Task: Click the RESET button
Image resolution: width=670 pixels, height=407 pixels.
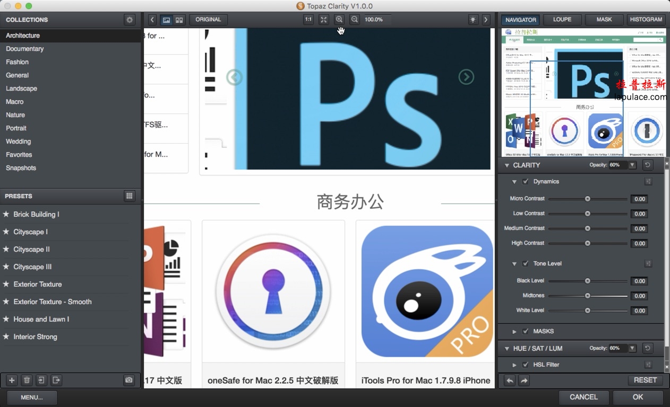Action: point(645,380)
